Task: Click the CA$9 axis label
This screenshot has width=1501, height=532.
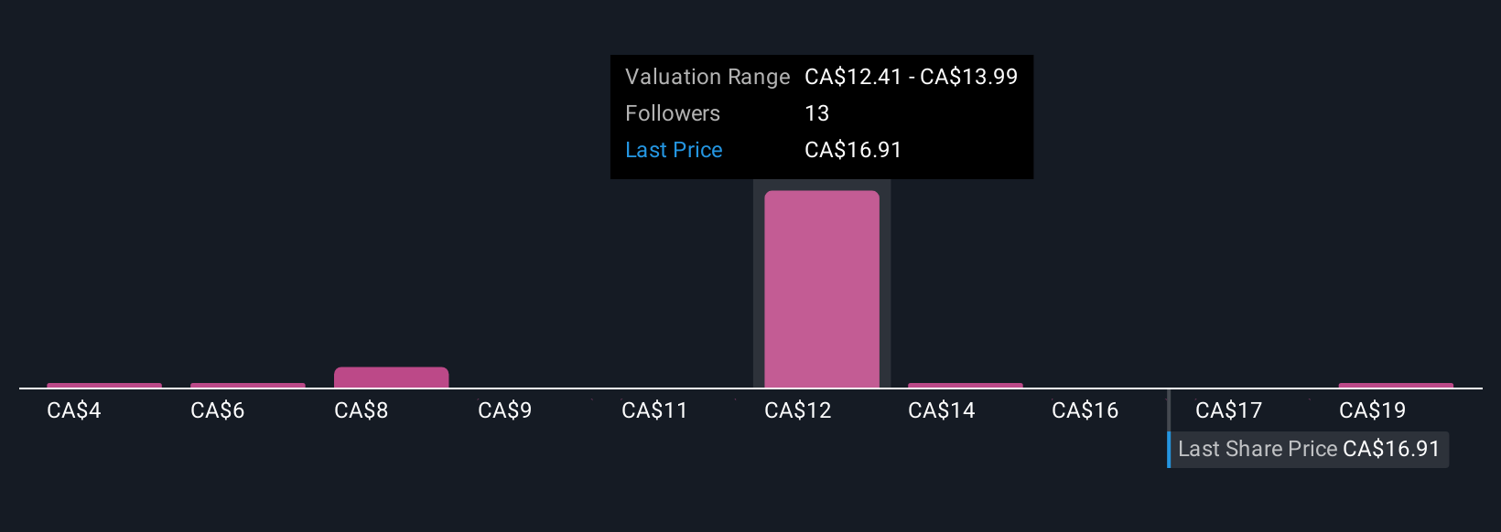Action: pos(504,411)
